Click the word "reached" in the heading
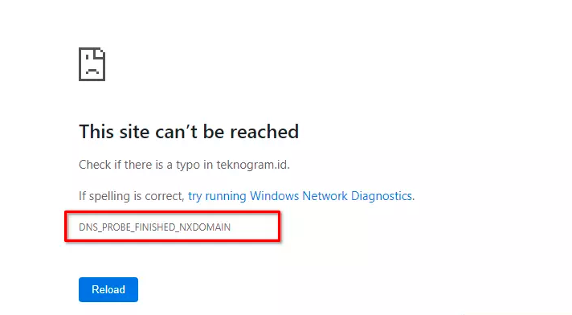The width and height of the screenshot is (572, 315). click(264, 132)
